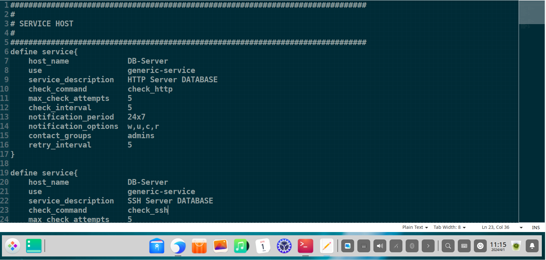Expand the Tab Width: 8 dropdown
The image size is (546, 260).
click(449, 228)
